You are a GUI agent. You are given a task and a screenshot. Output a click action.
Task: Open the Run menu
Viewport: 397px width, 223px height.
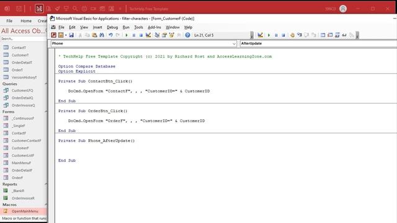126,27
